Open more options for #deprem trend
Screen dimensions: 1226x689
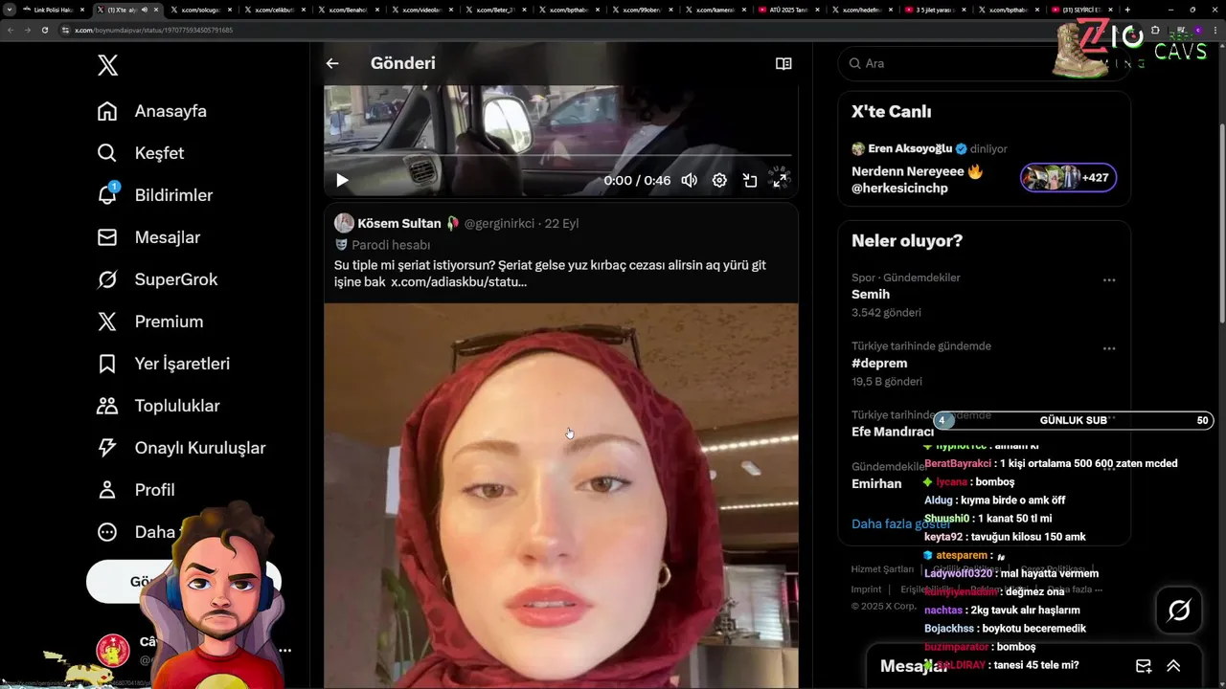pos(1109,349)
